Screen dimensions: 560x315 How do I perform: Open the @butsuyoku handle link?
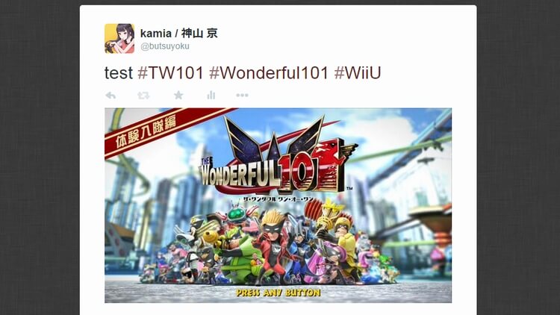pos(165,46)
